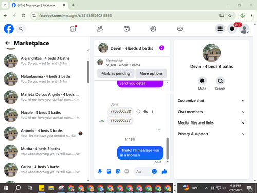Open the account profile avatar menu

tap(244, 29)
